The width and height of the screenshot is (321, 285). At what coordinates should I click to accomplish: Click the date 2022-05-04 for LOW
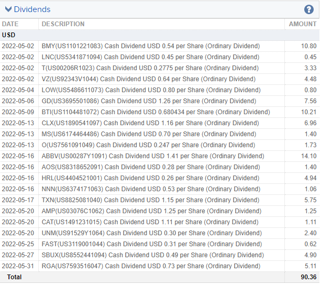(18, 90)
